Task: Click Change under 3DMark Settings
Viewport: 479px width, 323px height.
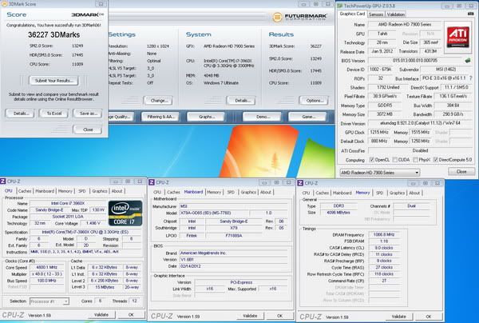Action: point(159,100)
